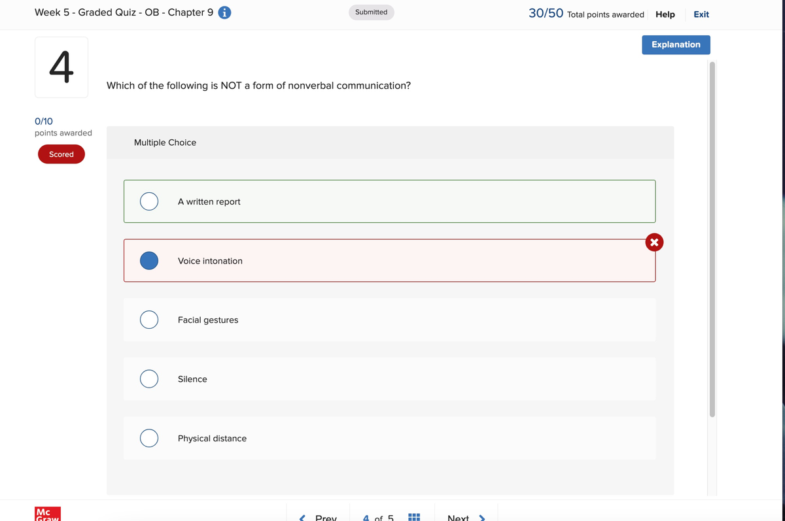Click the red incorrect X icon
The image size is (785, 521).
tap(654, 243)
